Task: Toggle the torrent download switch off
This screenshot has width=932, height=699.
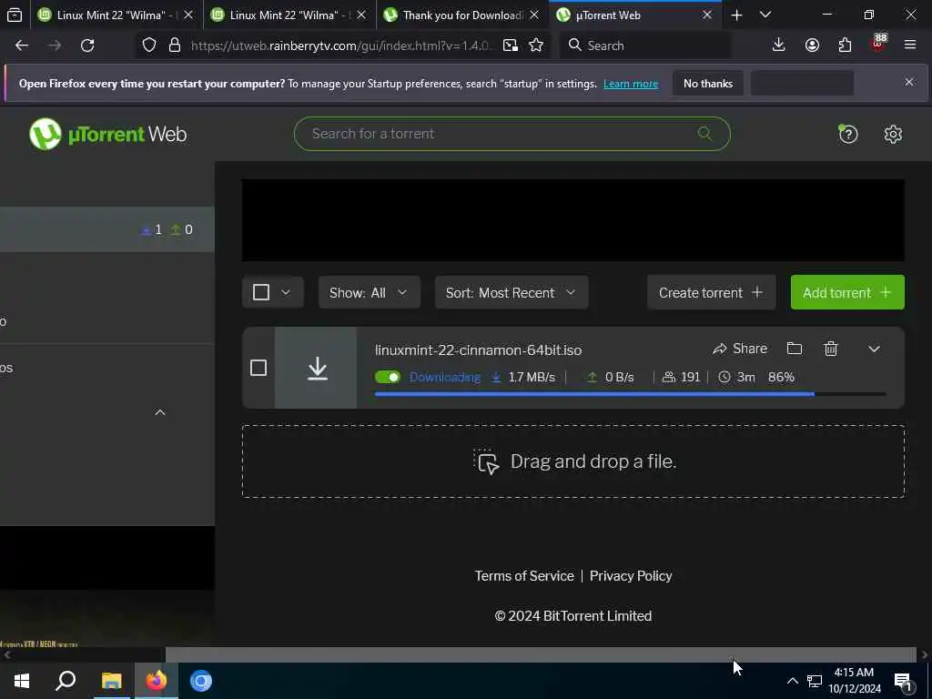Action: pyautogui.click(x=388, y=377)
